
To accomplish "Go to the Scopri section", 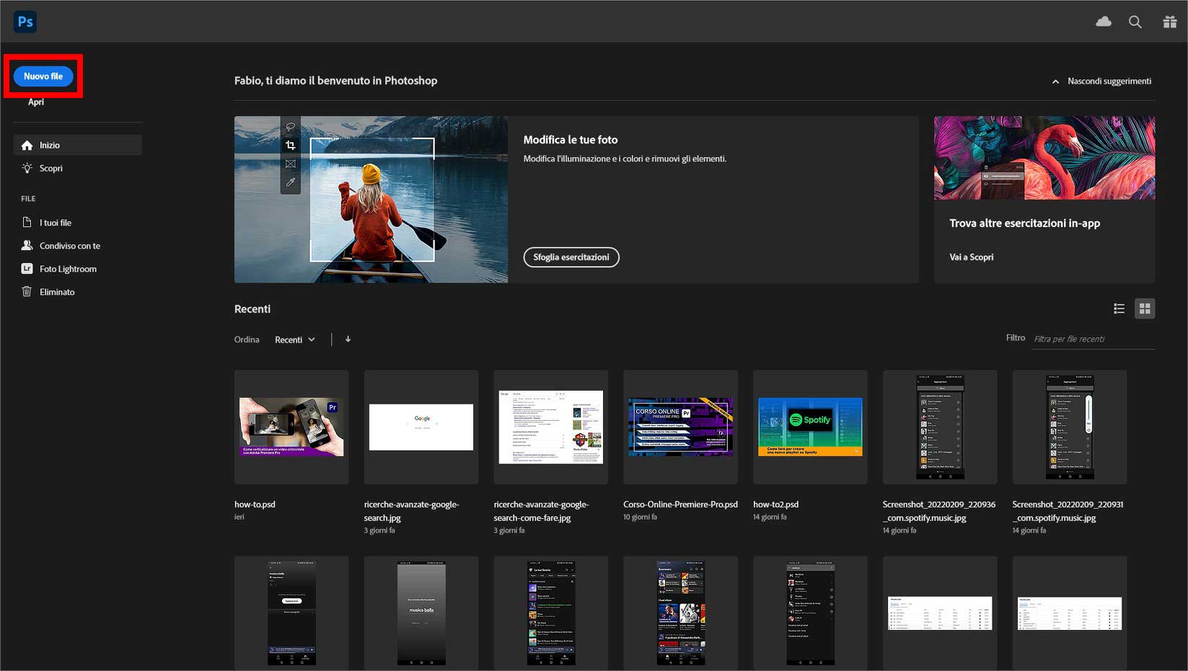I will tap(50, 168).
